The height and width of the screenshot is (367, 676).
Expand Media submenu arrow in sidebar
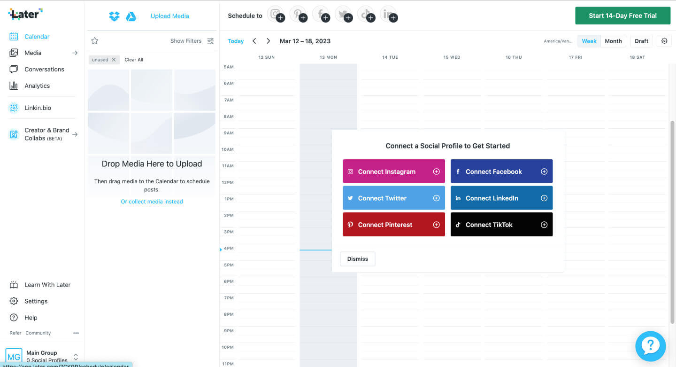click(75, 53)
